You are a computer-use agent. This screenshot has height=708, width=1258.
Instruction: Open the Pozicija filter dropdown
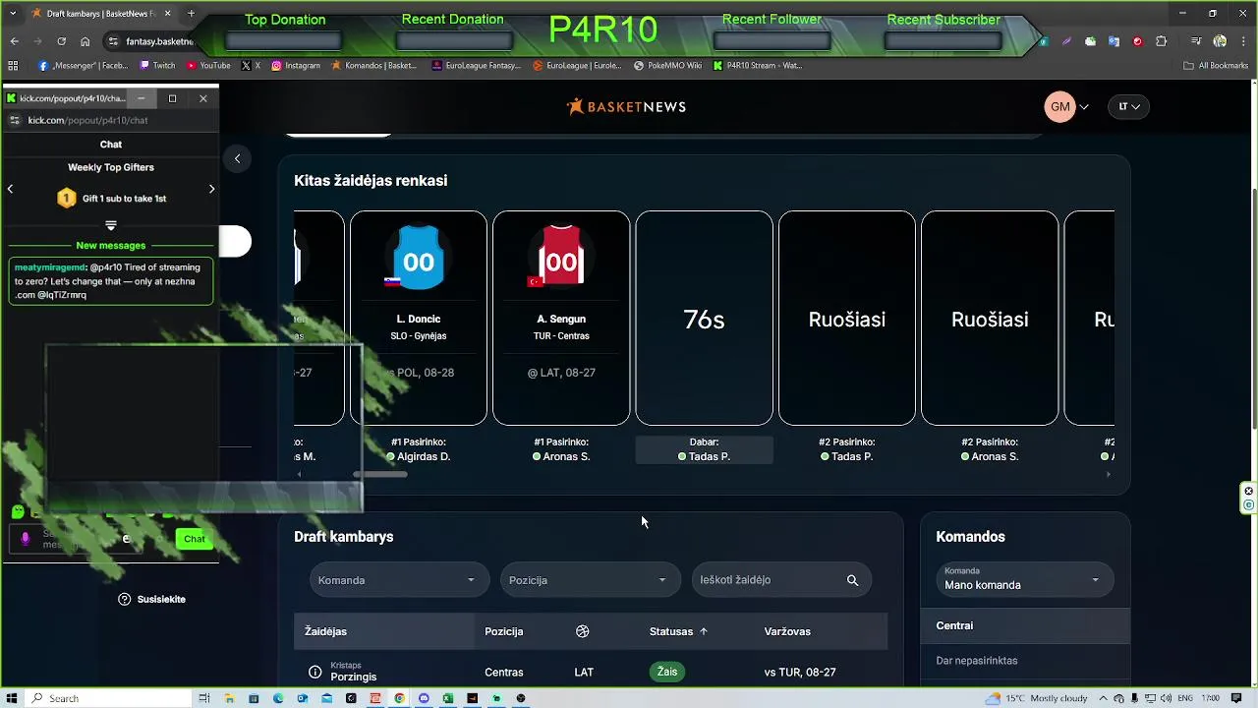(590, 580)
